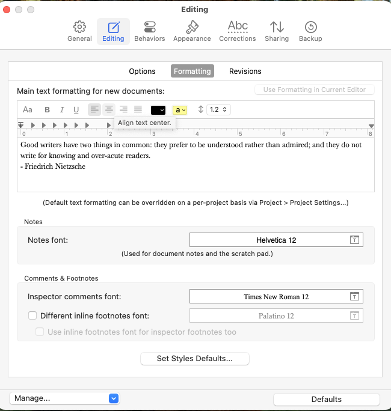The image size is (391, 411).
Task: Toggle italic formatting button
Action: 62,109
